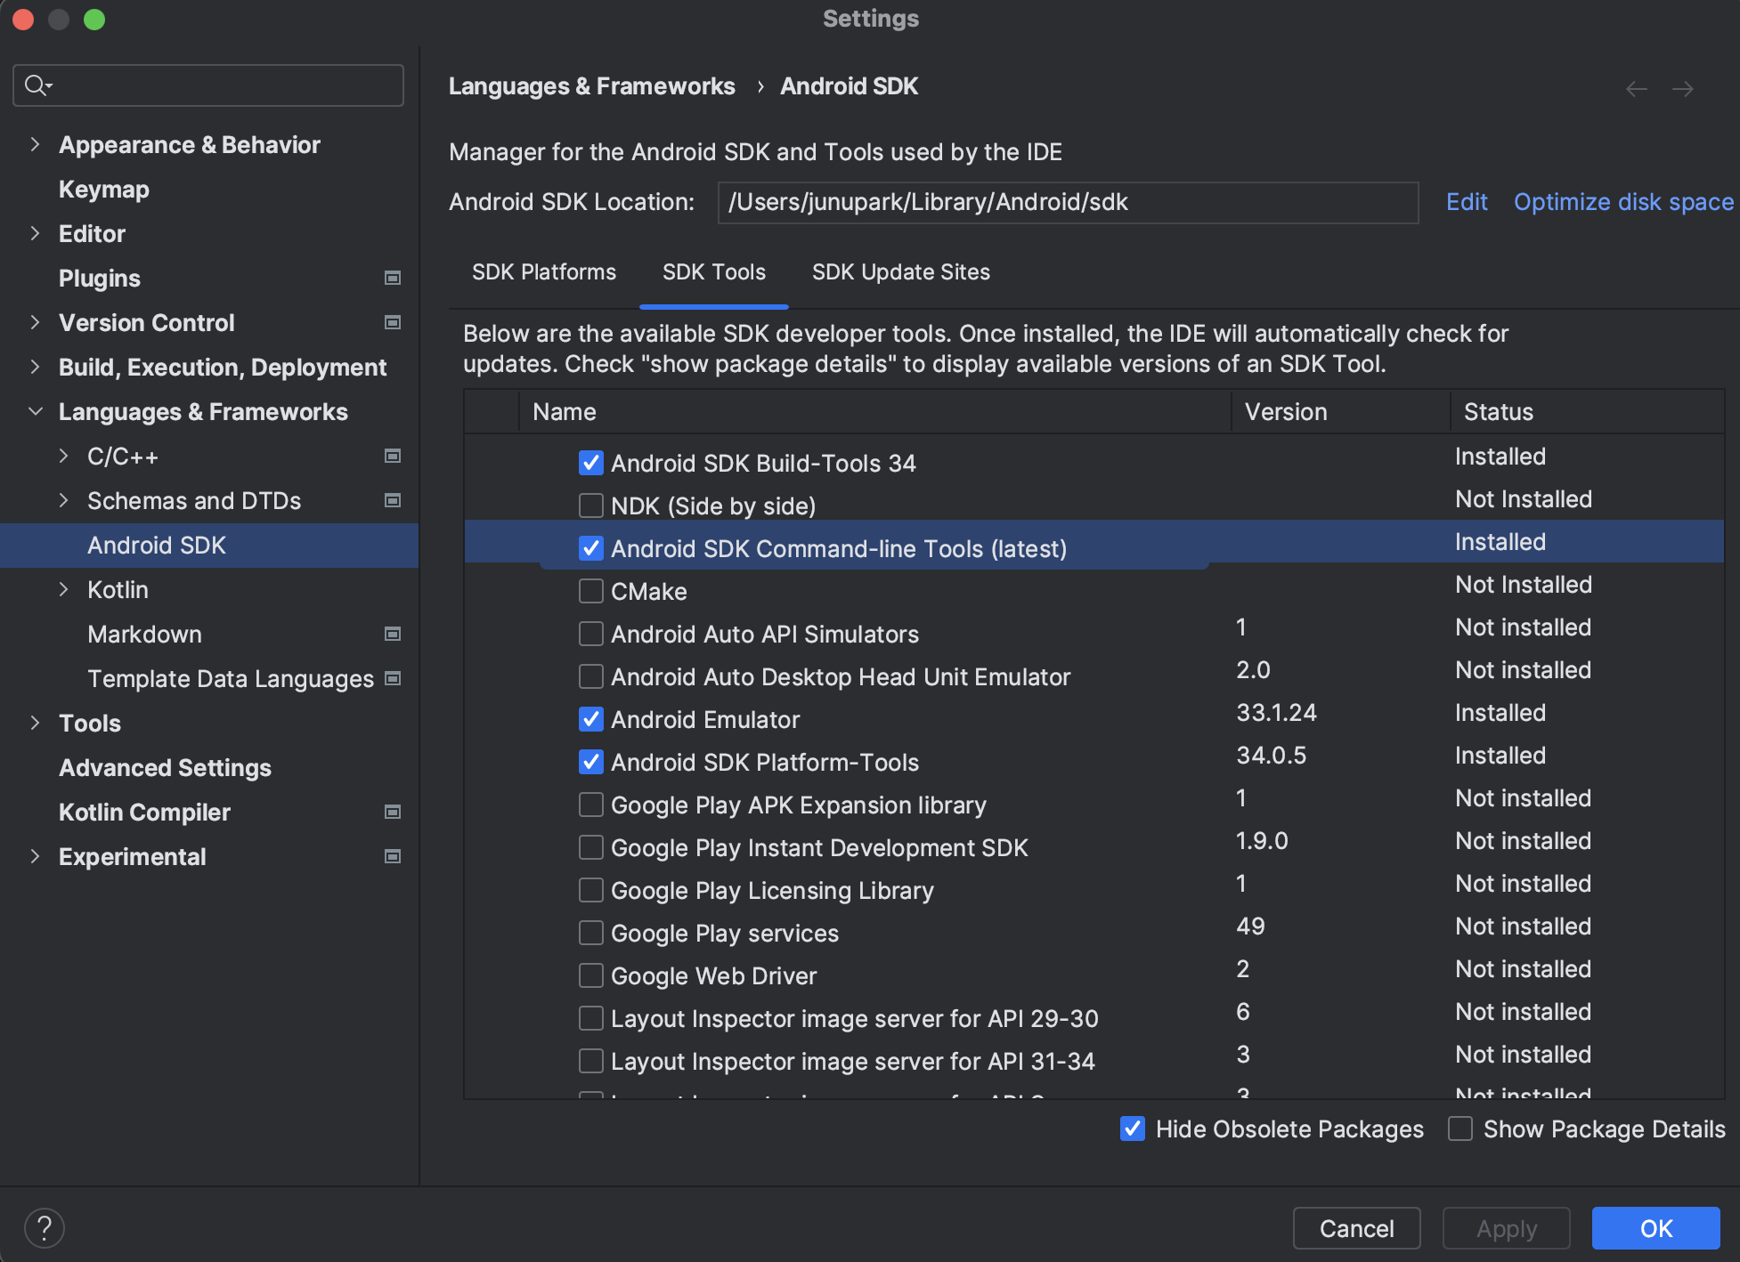Viewport: 1740px width, 1262px height.
Task: Click project-level icon beside Version Control
Action: click(x=392, y=323)
